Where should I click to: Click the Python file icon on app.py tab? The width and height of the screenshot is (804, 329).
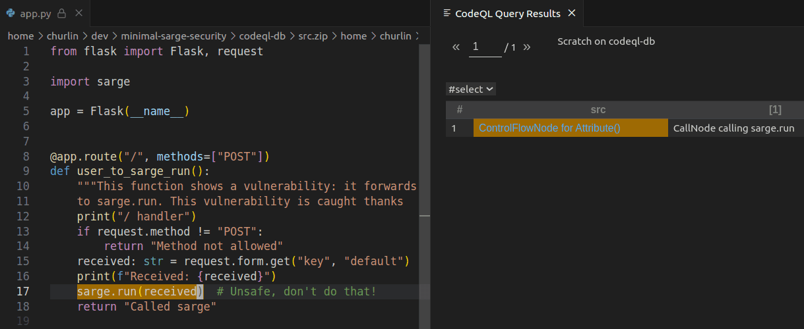point(11,13)
